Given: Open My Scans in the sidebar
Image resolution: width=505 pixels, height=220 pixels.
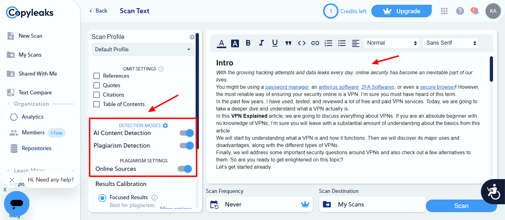Looking at the screenshot, I should coord(30,55).
